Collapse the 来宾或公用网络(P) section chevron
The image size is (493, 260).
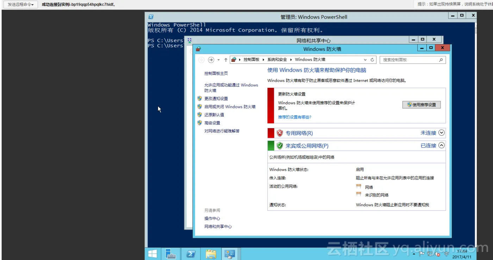tap(441, 145)
